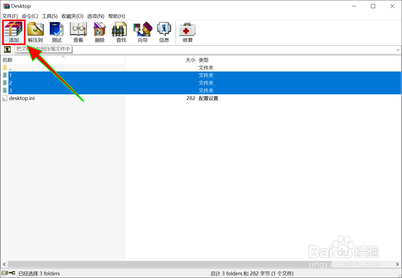Click the 文件夹 type cell in row 2
Image resolution: width=402 pixels, height=278 pixels.
(x=206, y=83)
